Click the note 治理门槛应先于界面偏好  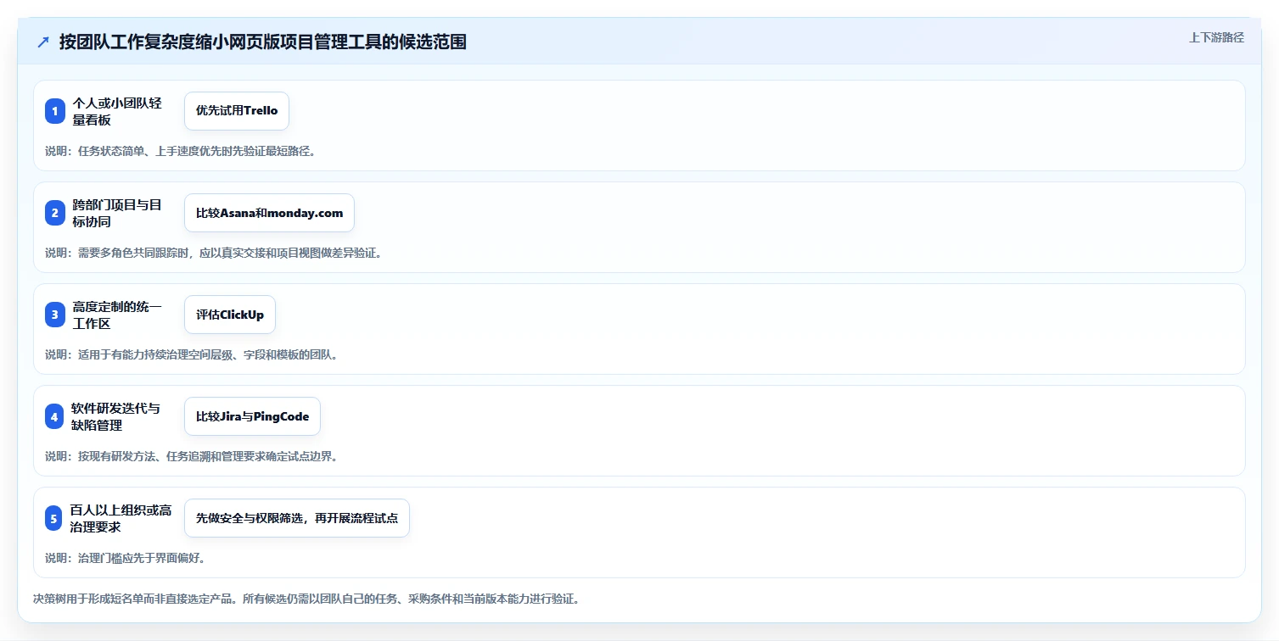(125, 558)
